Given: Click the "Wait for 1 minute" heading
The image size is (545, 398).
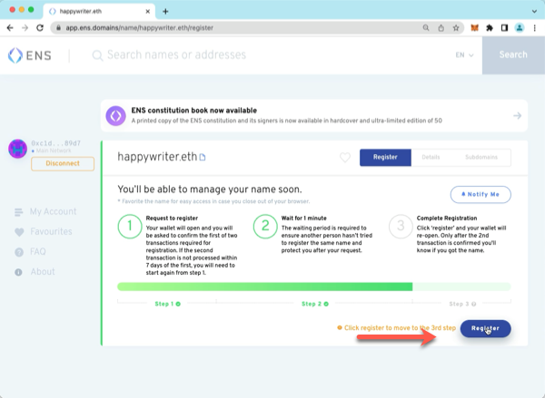Looking at the screenshot, I should click(x=304, y=218).
